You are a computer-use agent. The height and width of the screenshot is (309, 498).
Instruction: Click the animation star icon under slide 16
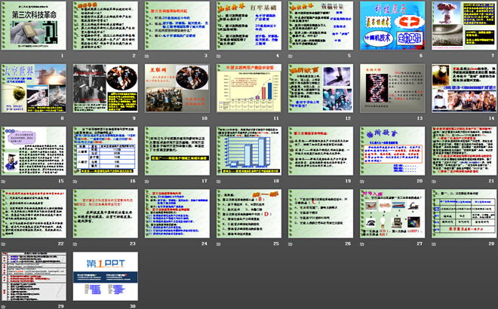click(x=75, y=182)
